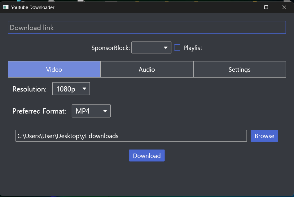Image resolution: width=294 pixels, height=197 pixels.
Task: Enable the Playlist checkbox
Action: 177,47
